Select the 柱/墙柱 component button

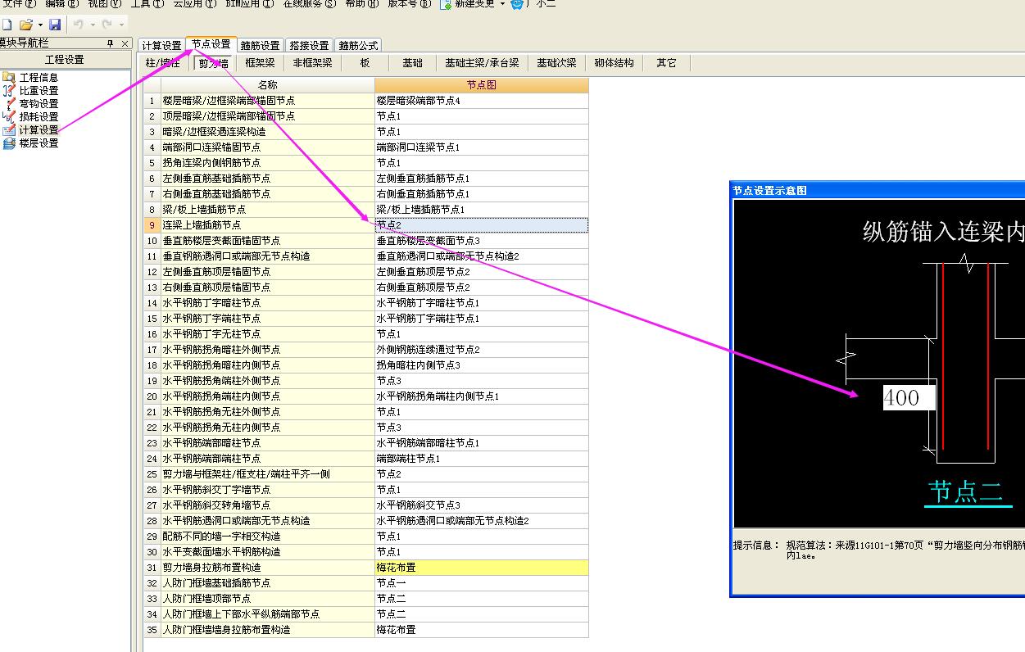pos(162,63)
